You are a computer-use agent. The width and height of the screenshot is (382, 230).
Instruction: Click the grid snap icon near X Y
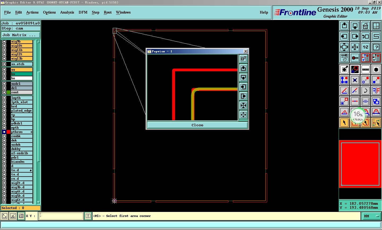click(x=21, y=216)
